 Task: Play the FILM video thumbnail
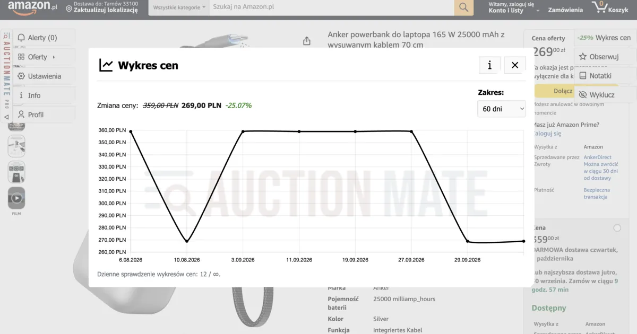tap(16, 198)
